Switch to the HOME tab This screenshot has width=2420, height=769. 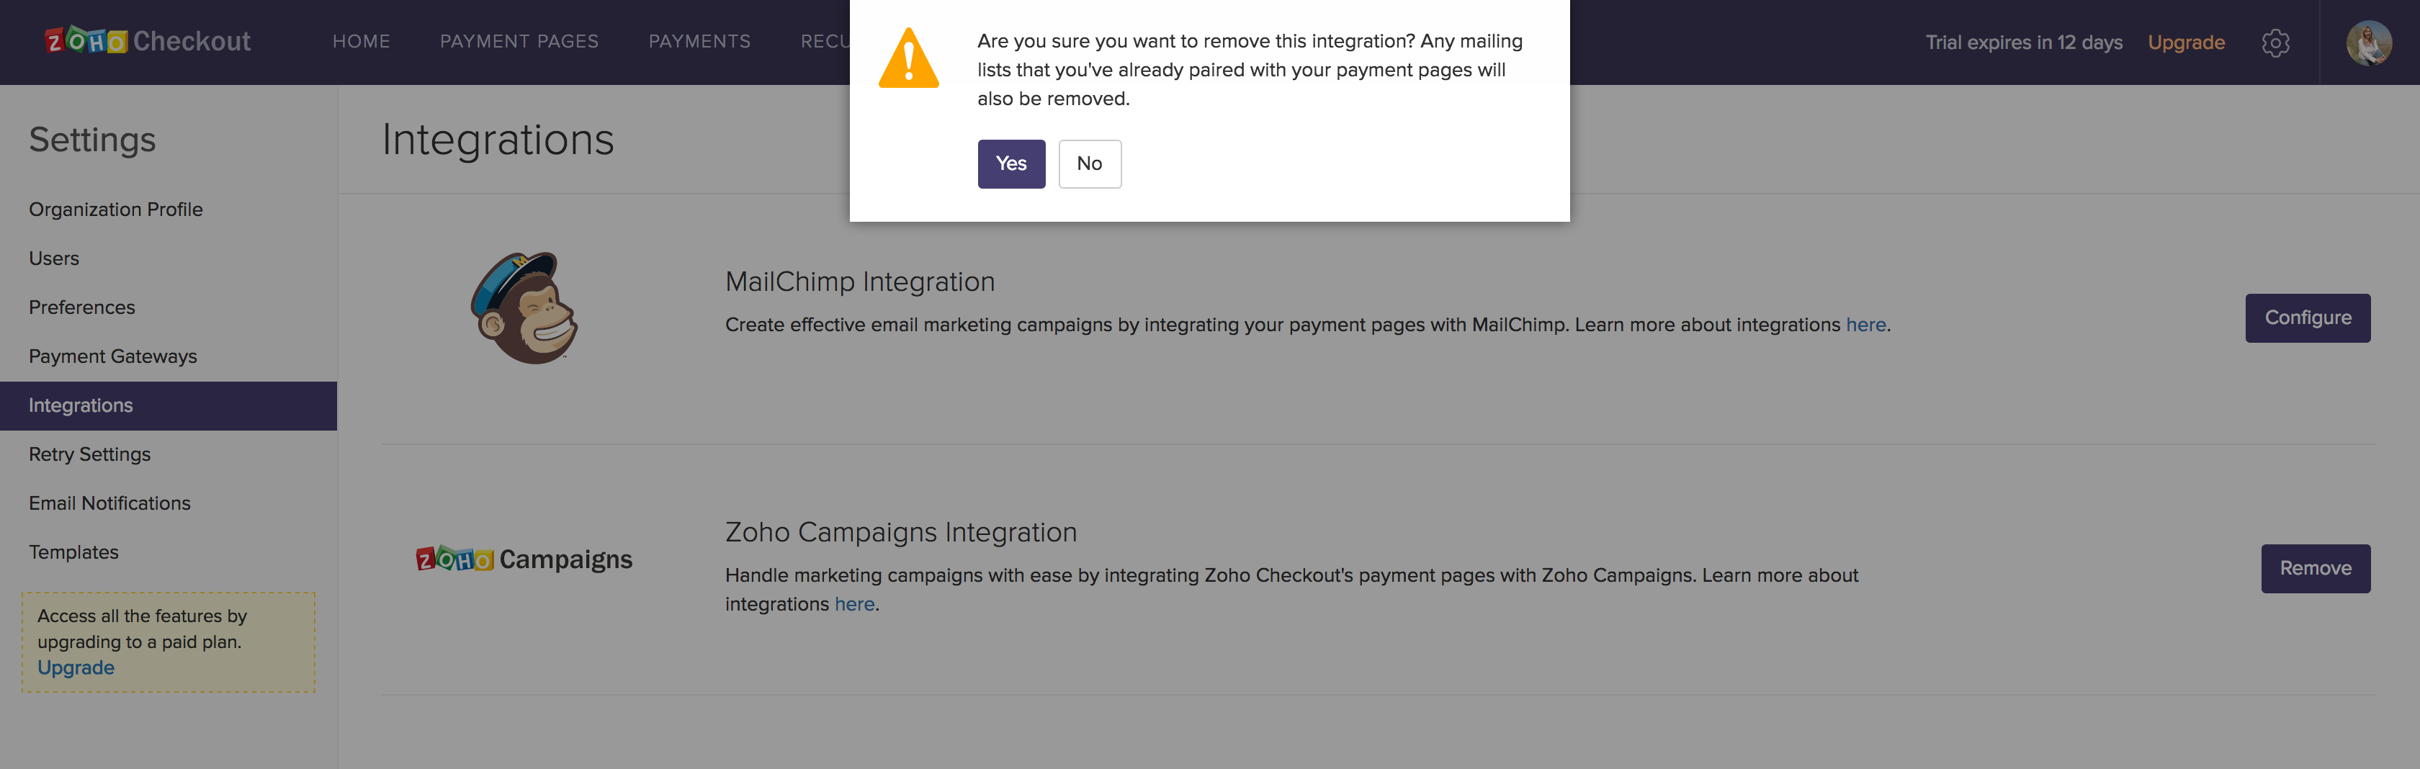(x=361, y=41)
